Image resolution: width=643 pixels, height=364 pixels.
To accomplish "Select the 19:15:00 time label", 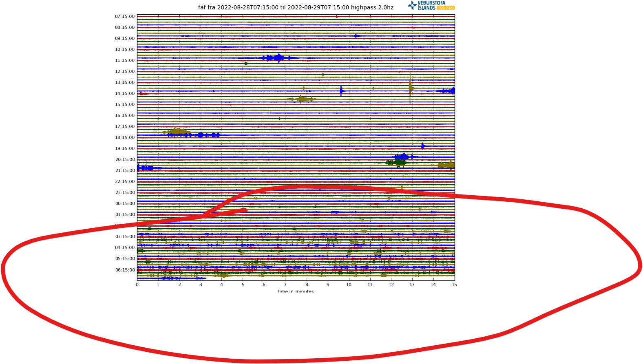I will pos(125,149).
